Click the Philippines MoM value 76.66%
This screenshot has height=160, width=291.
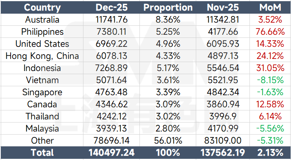pyautogui.click(x=270, y=32)
